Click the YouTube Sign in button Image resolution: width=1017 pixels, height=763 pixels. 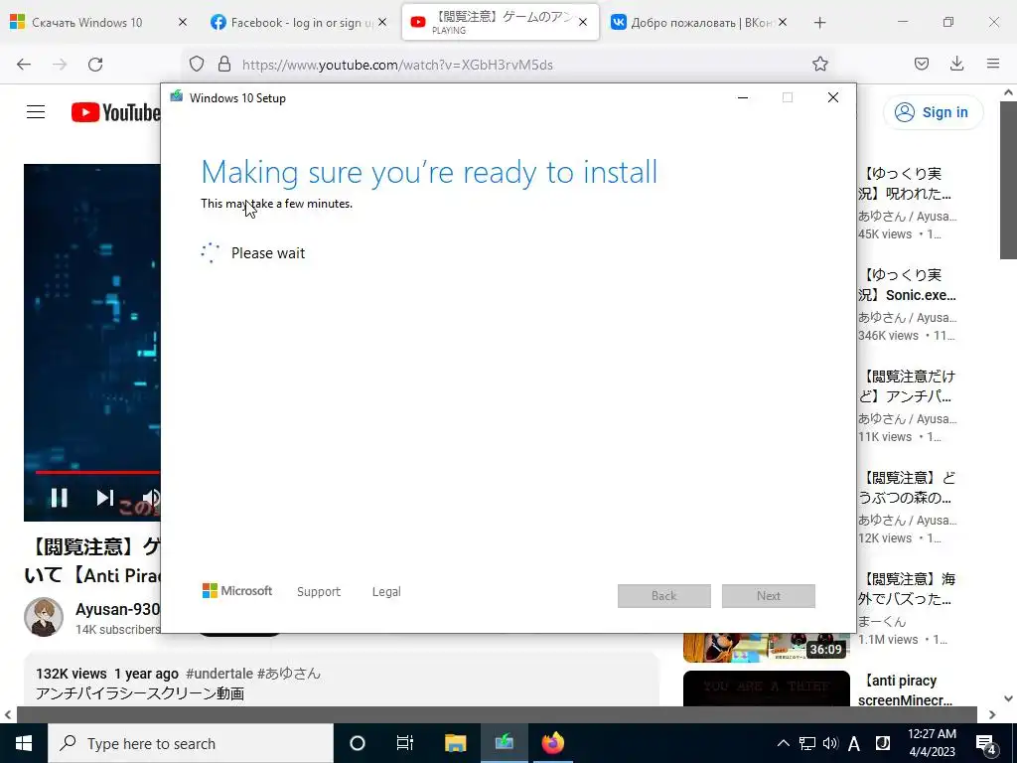coord(933,112)
